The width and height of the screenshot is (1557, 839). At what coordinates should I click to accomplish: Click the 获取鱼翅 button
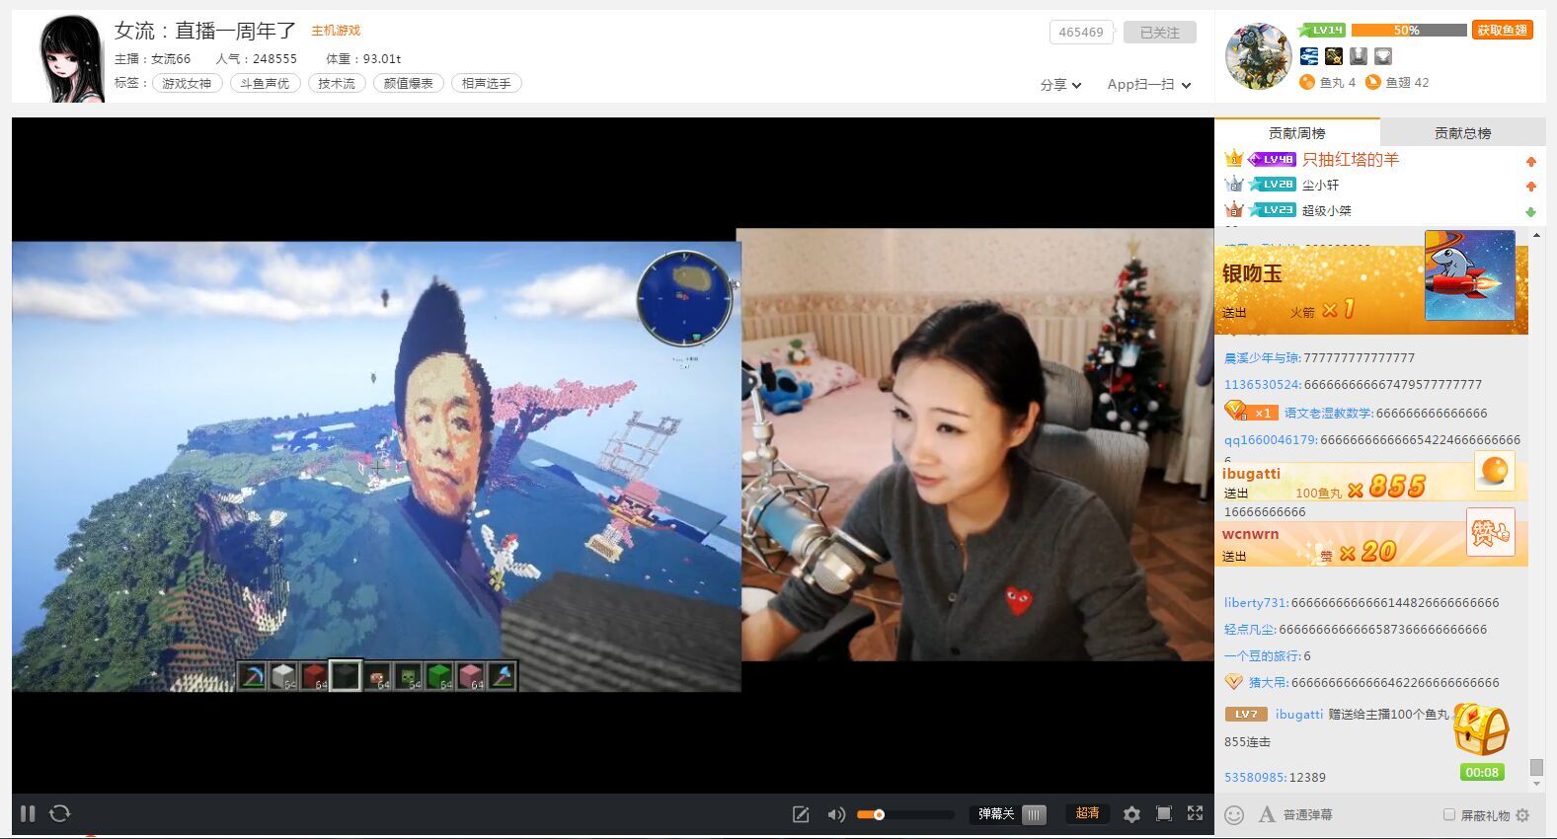pyautogui.click(x=1502, y=30)
